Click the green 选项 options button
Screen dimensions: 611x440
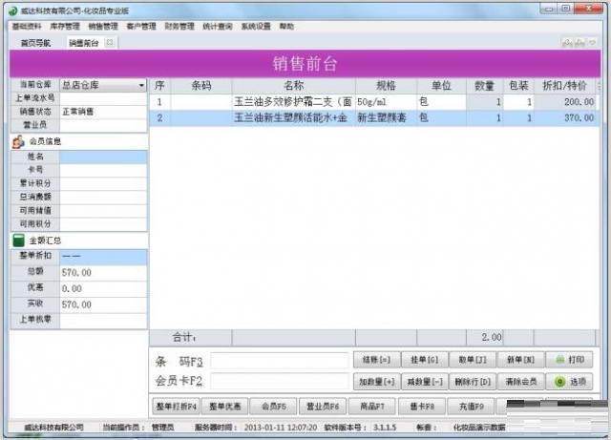[569, 381]
